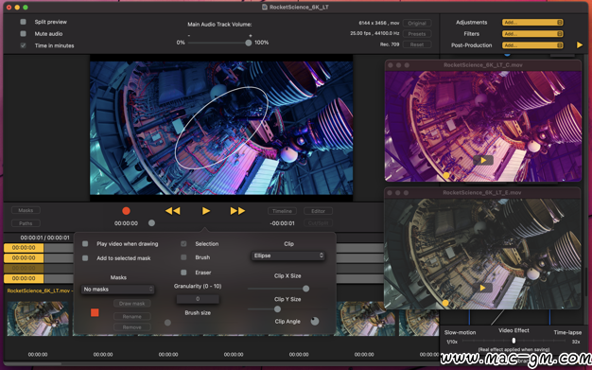Viewport: 592px width, 370px height.
Task: Start recording with the red record button
Action: pyautogui.click(x=126, y=211)
